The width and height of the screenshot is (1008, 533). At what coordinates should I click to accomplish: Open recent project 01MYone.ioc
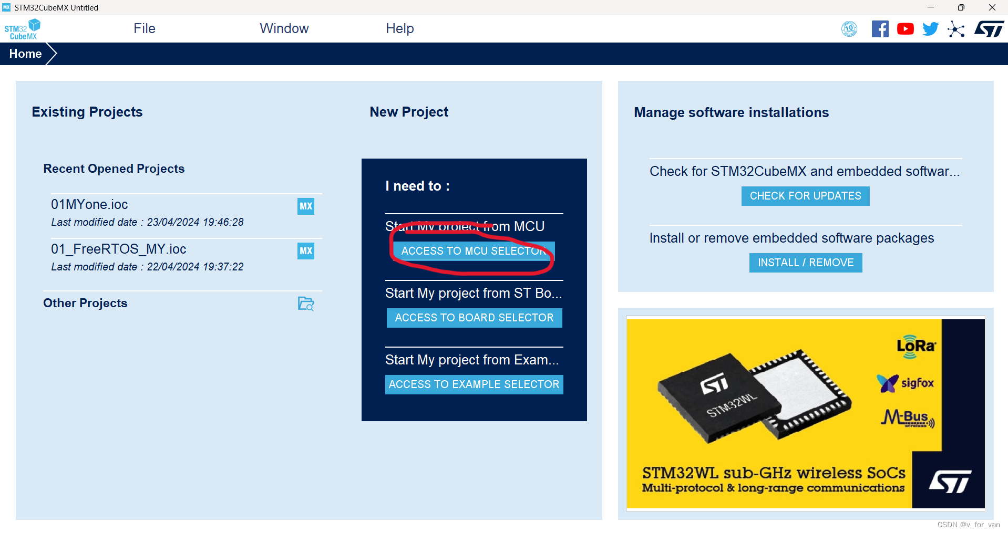pos(89,204)
